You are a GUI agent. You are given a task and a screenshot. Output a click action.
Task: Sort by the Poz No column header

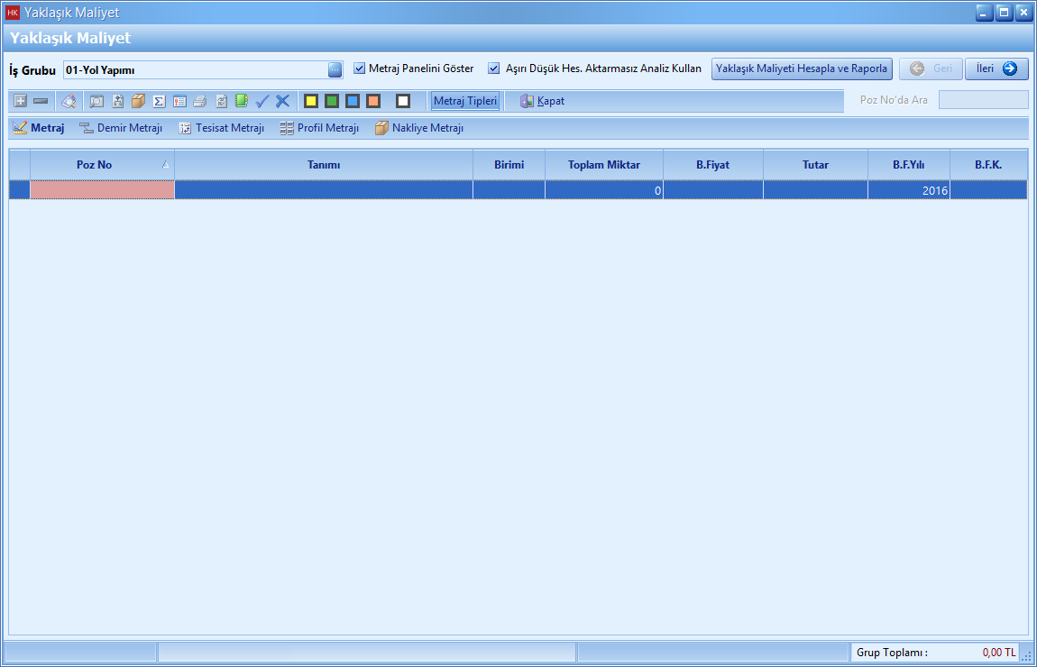click(95, 165)
